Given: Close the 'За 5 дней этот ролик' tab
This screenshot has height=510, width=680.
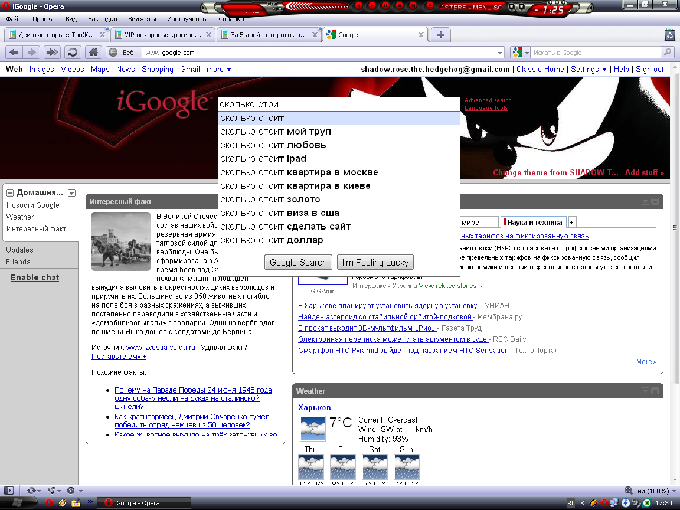Looking at the screenshot, I should (x=315, y=35).
